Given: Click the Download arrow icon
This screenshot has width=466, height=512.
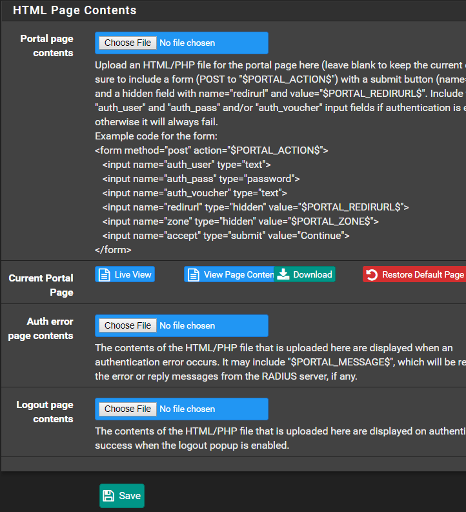Looking at the screenshot, I should tap(283, 274).
